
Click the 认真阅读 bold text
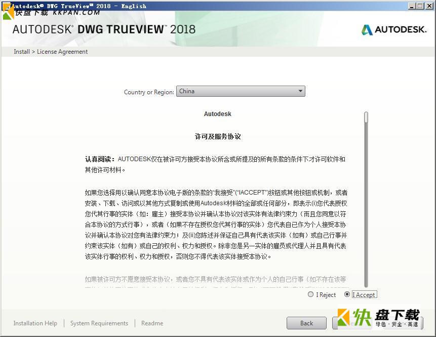(100, 159)
